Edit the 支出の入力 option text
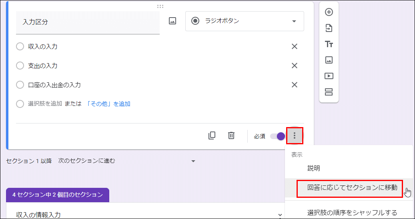The image size is (415, 219). click(42, 66)
